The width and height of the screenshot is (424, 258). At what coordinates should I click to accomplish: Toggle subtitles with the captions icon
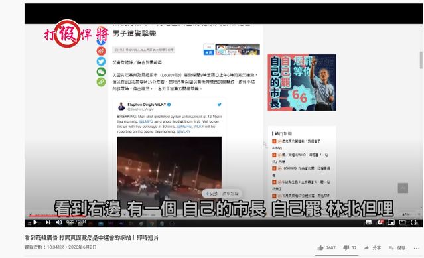pyautogui.click(x=368, y=222)
